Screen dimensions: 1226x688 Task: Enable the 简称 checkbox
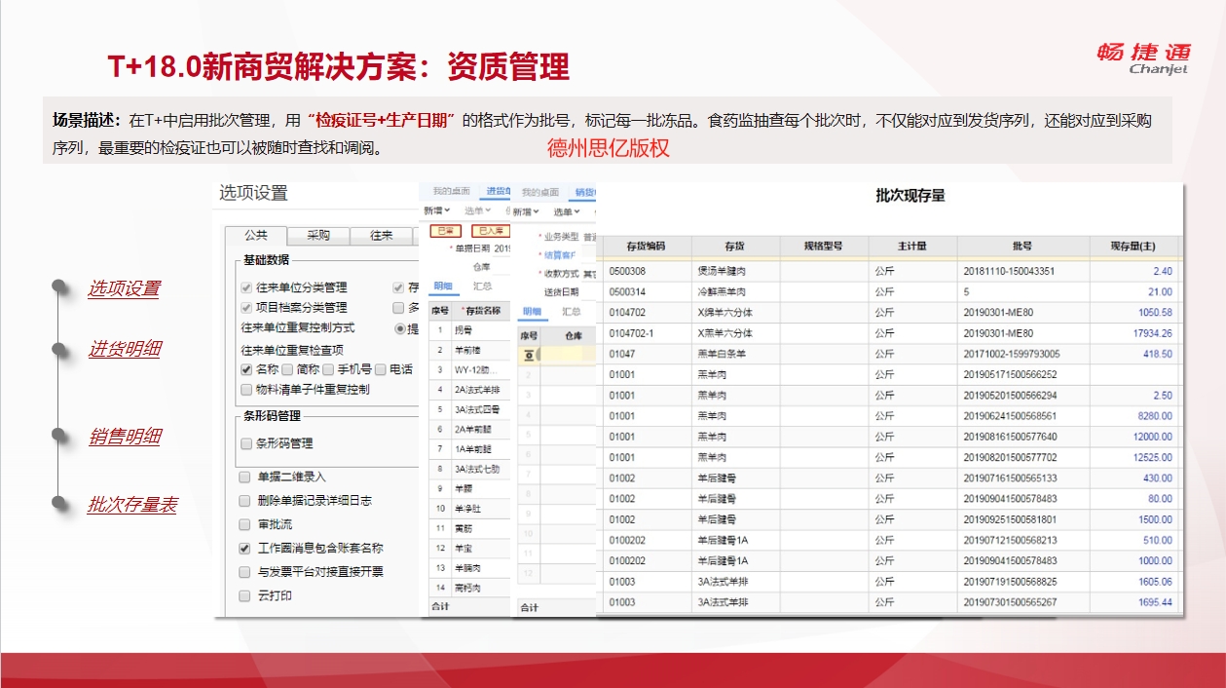(288, 369)
